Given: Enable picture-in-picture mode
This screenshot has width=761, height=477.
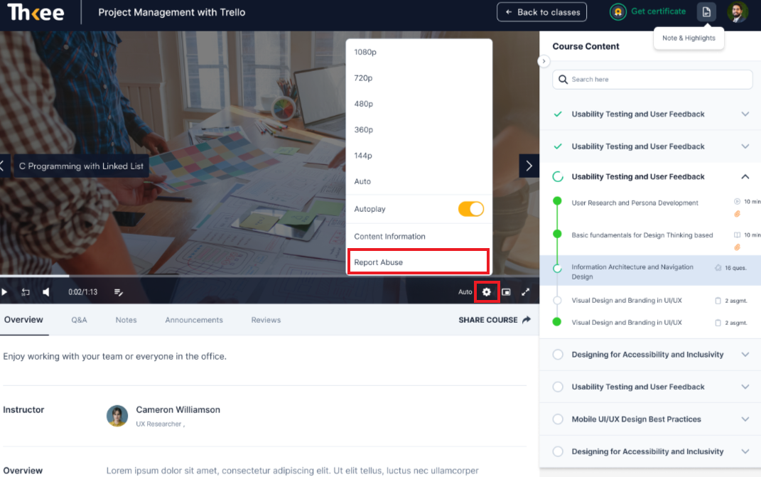Looking at the screenshot, I should [x=506, y=292].
